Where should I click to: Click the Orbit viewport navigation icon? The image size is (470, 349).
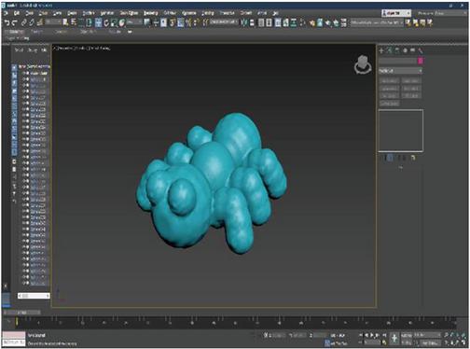[458, 342]
